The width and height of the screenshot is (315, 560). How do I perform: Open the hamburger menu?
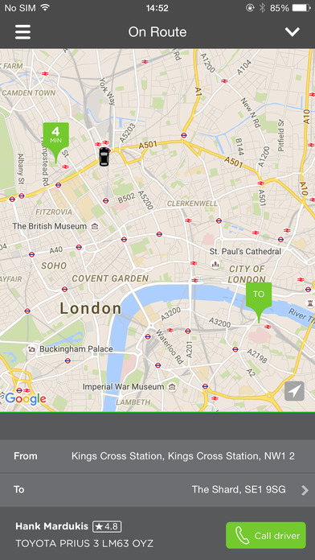click(22, 32)
